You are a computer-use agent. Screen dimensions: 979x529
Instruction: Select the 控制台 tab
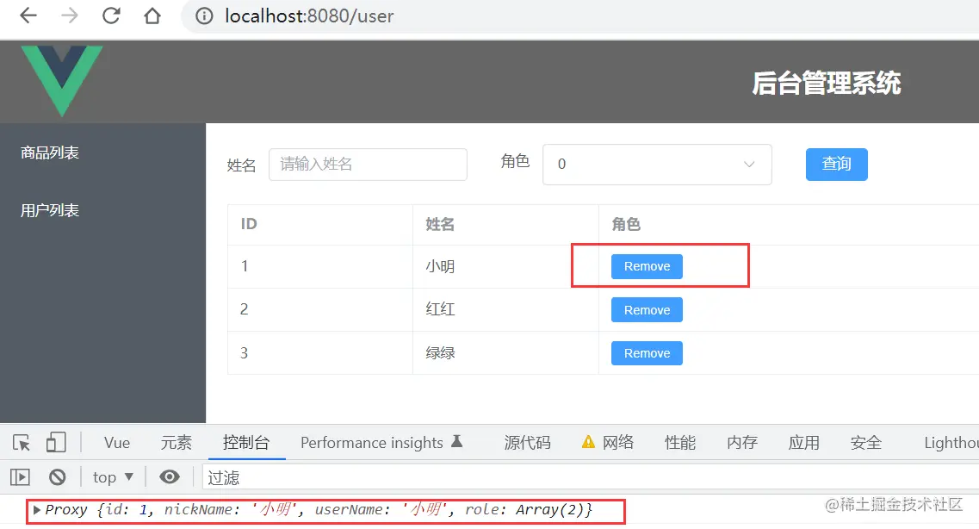point(246,442)
